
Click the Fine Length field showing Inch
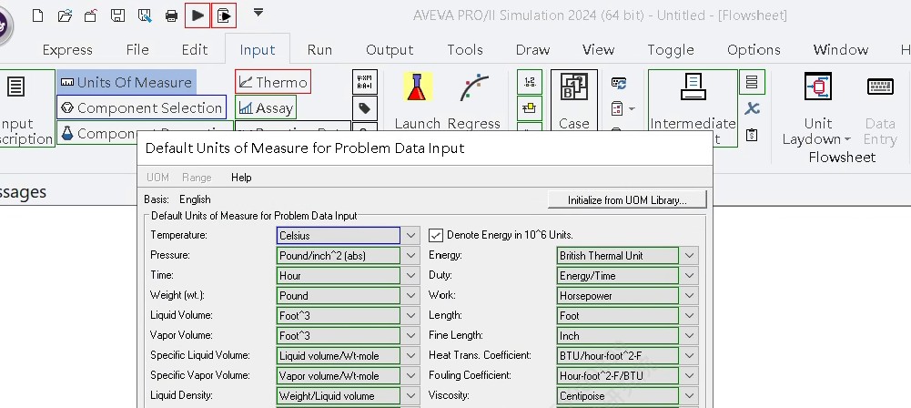coord(618,335)
